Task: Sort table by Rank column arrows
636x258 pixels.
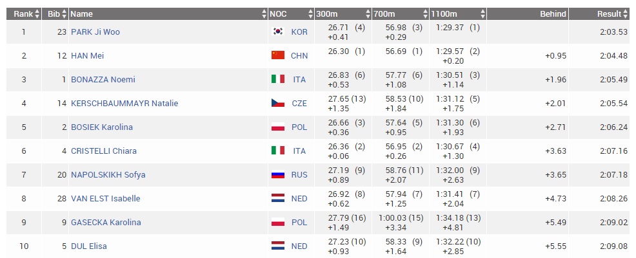Action: (37, 14)
